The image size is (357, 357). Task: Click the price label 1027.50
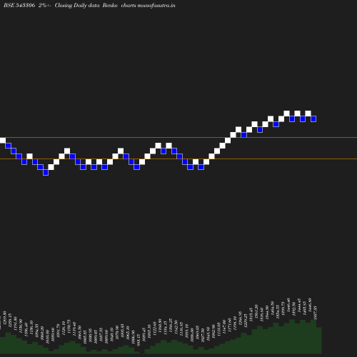[x=203, y=336]
